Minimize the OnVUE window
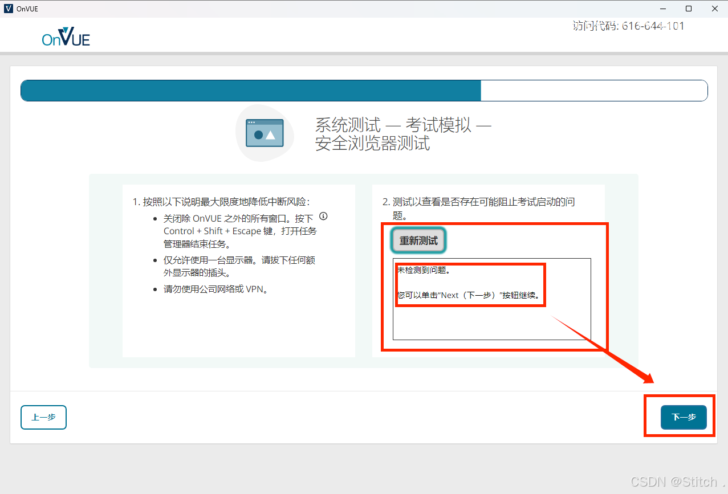Screen dimensions: 728x494 coord(662,9)
